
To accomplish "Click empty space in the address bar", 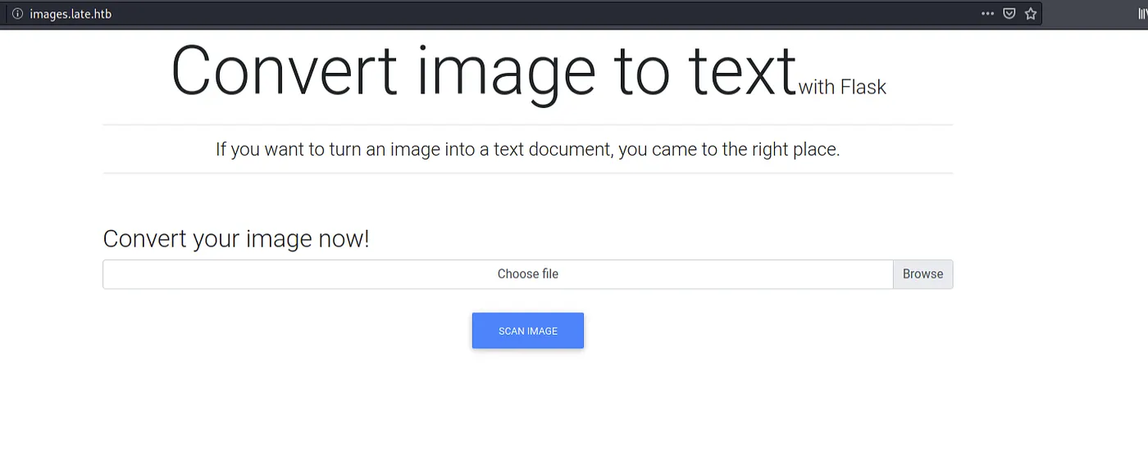I will point(533,14).
